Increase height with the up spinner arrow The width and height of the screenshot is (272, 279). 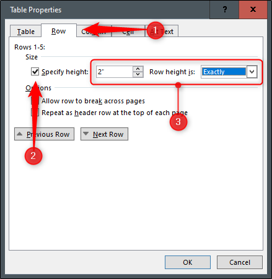[138, 69]
